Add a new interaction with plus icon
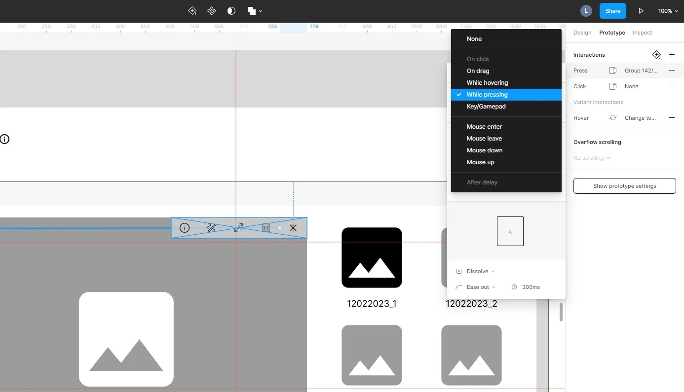684x392 pixels. click(672, 55)
